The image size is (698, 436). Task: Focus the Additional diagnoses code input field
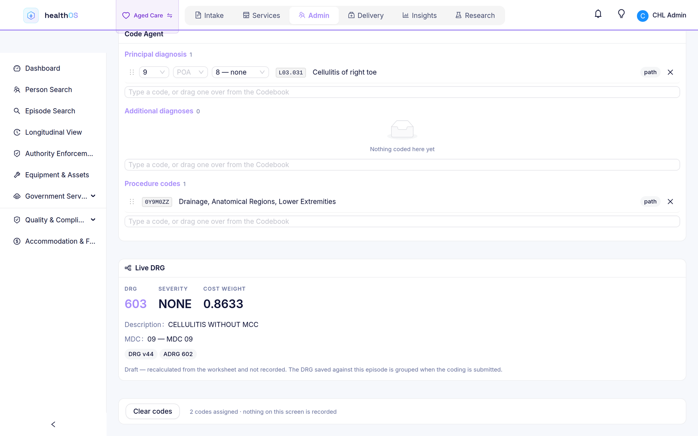coord(402,165)
